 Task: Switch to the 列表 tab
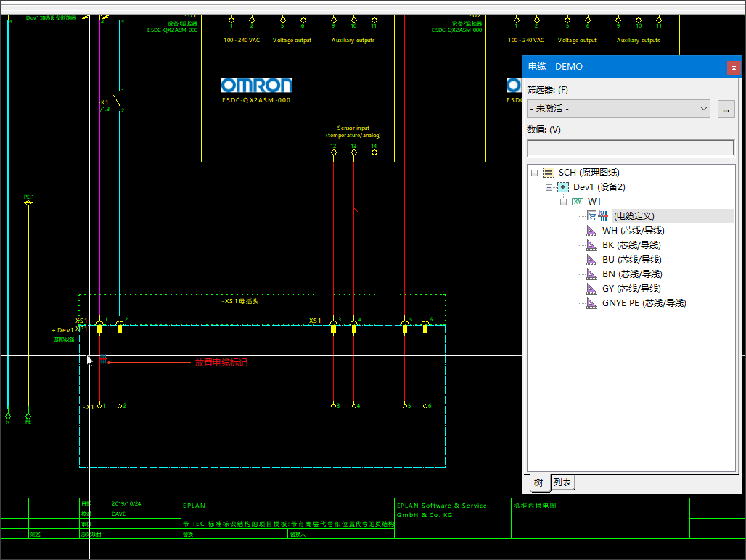coord(563,482)
